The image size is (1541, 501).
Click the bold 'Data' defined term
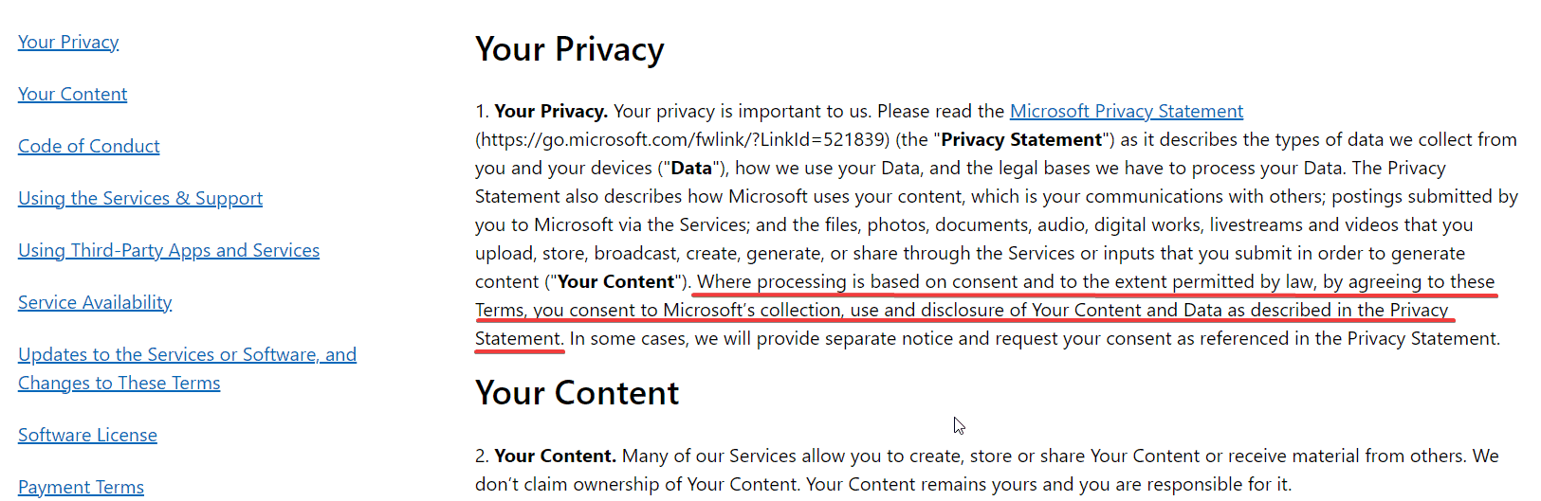691,168
